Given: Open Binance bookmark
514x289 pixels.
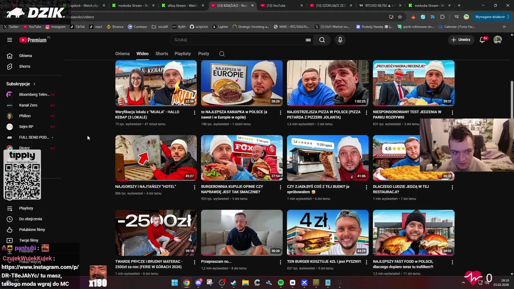Looking at the screenshot, I should pyautogui.click(x=115, y=27).
